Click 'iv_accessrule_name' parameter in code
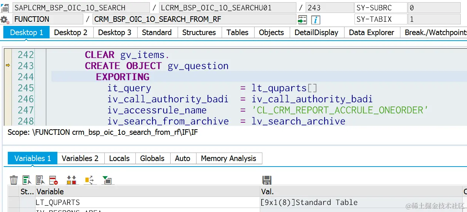The image size is (467, 212). (157, 110)
